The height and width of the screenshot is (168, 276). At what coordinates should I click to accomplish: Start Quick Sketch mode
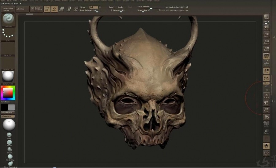[x=36, y=9]
